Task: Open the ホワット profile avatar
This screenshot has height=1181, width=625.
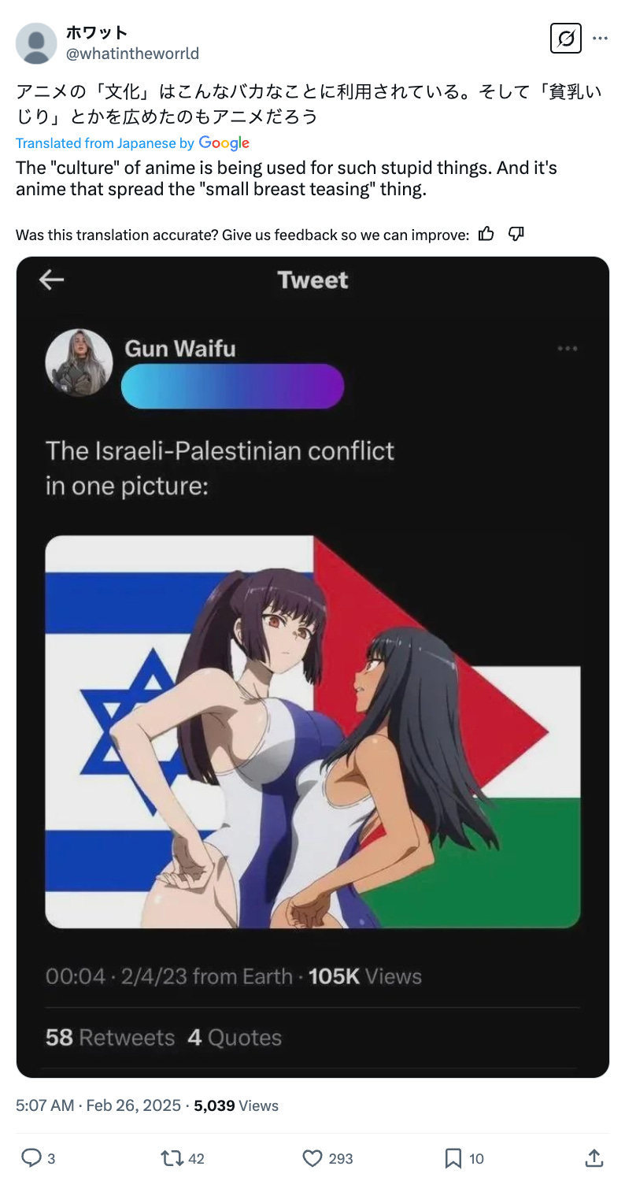Action: 36,43
